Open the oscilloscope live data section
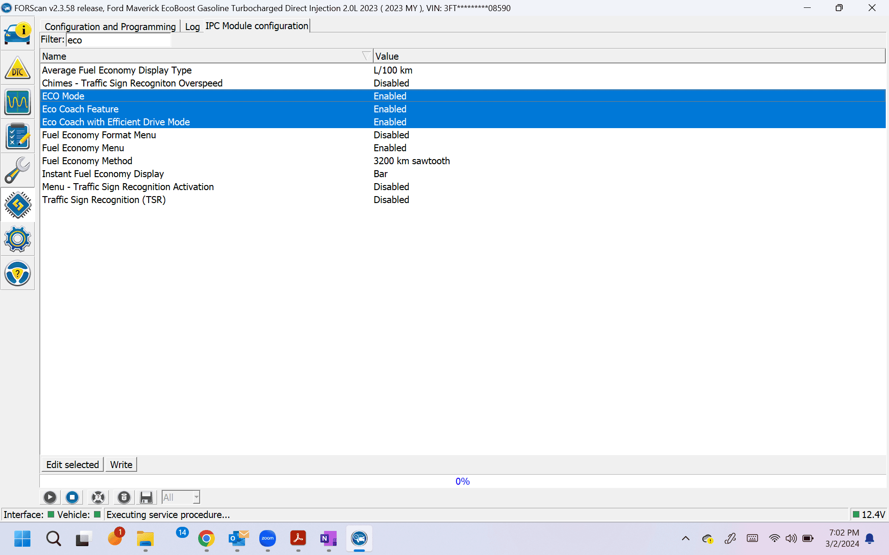The height and width of the screenshot is (555, 889). click(x=18, y=102)
